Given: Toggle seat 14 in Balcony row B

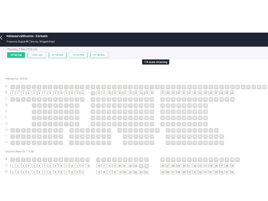Looking at the screenshot, I should 82,93.
